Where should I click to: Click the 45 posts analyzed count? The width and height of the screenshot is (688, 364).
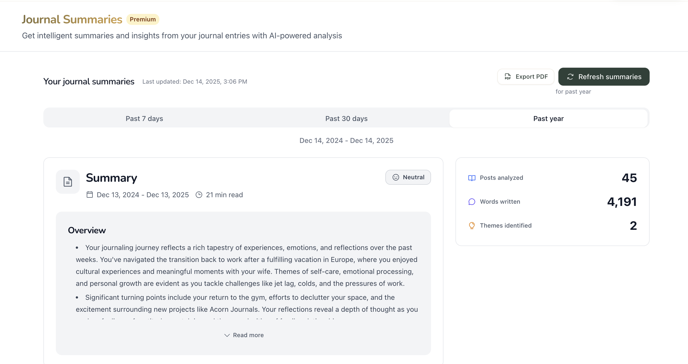[629, 178]
